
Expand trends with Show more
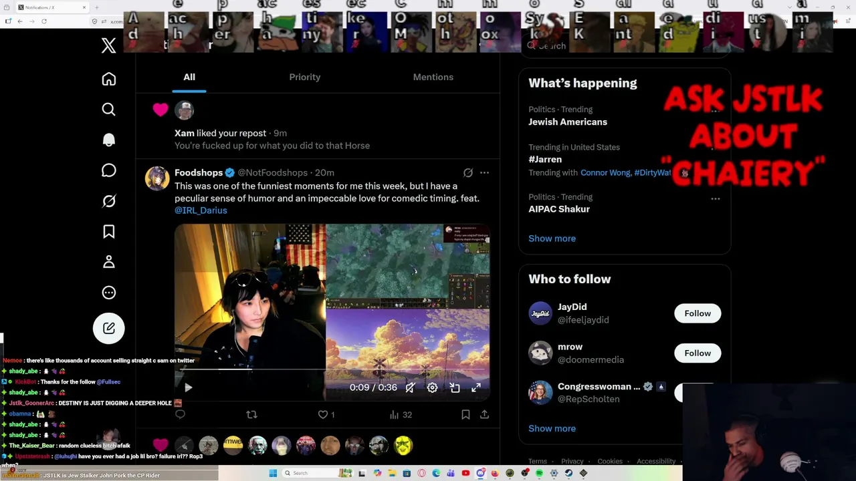[x=552, y=238]
